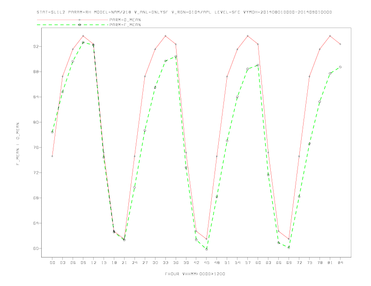
Task: Click forecast hour label 51 on x-axis
Action: [x=227, y=263]
